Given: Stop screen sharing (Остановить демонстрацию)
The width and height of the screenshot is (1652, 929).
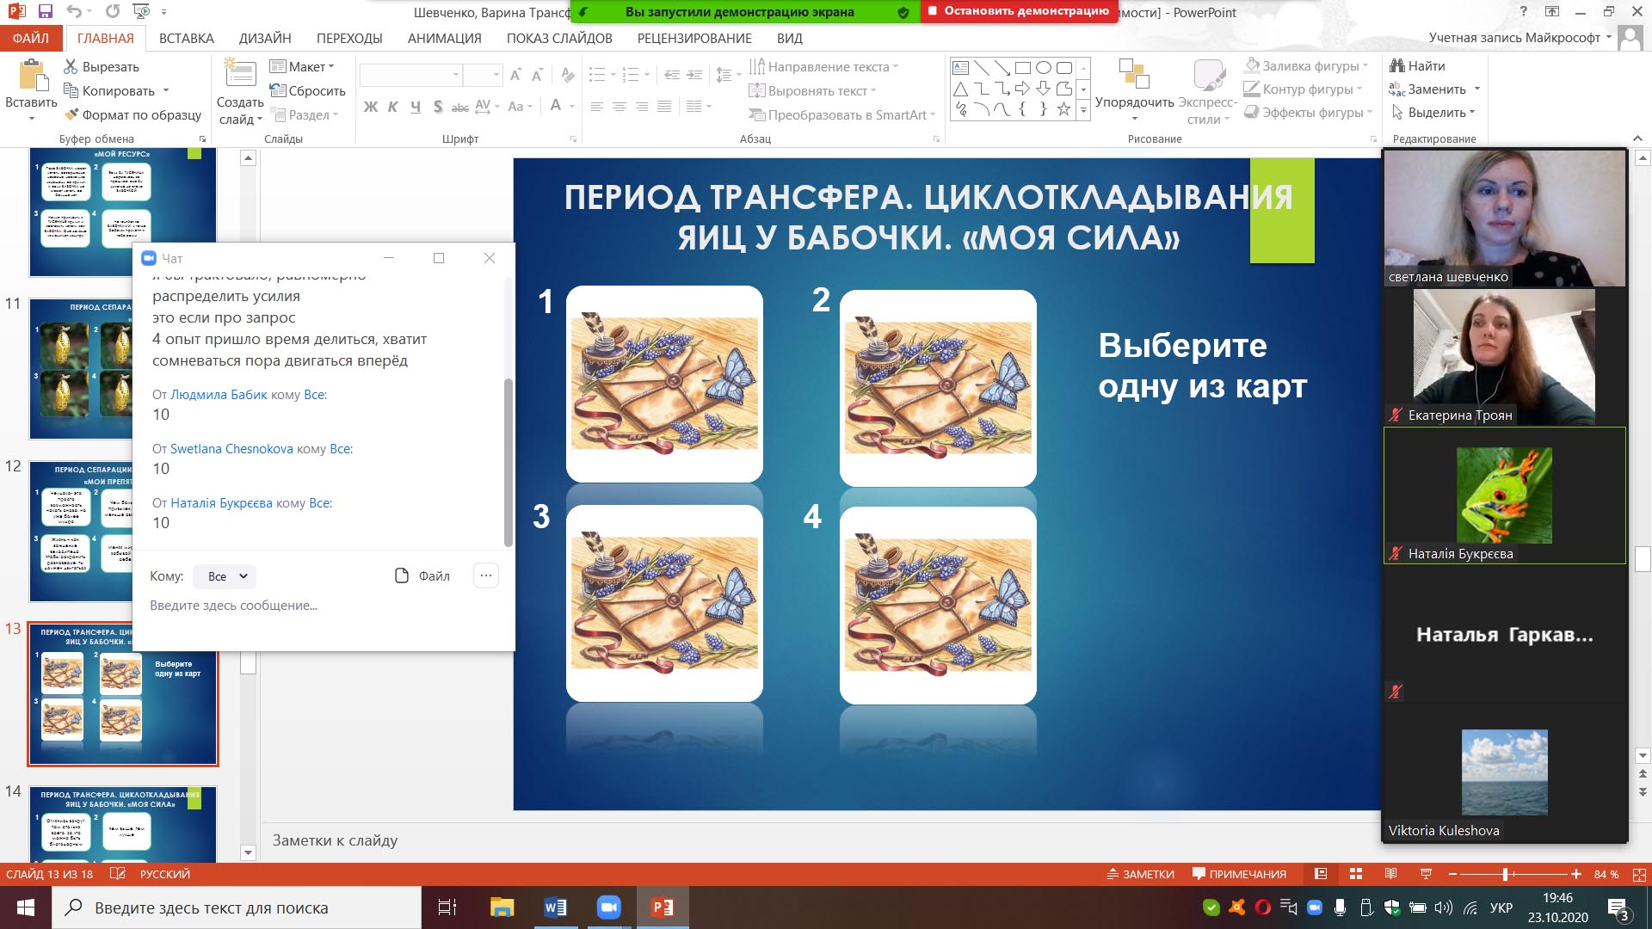Looking at the screenshot, I should click(x=1019, y=11).
